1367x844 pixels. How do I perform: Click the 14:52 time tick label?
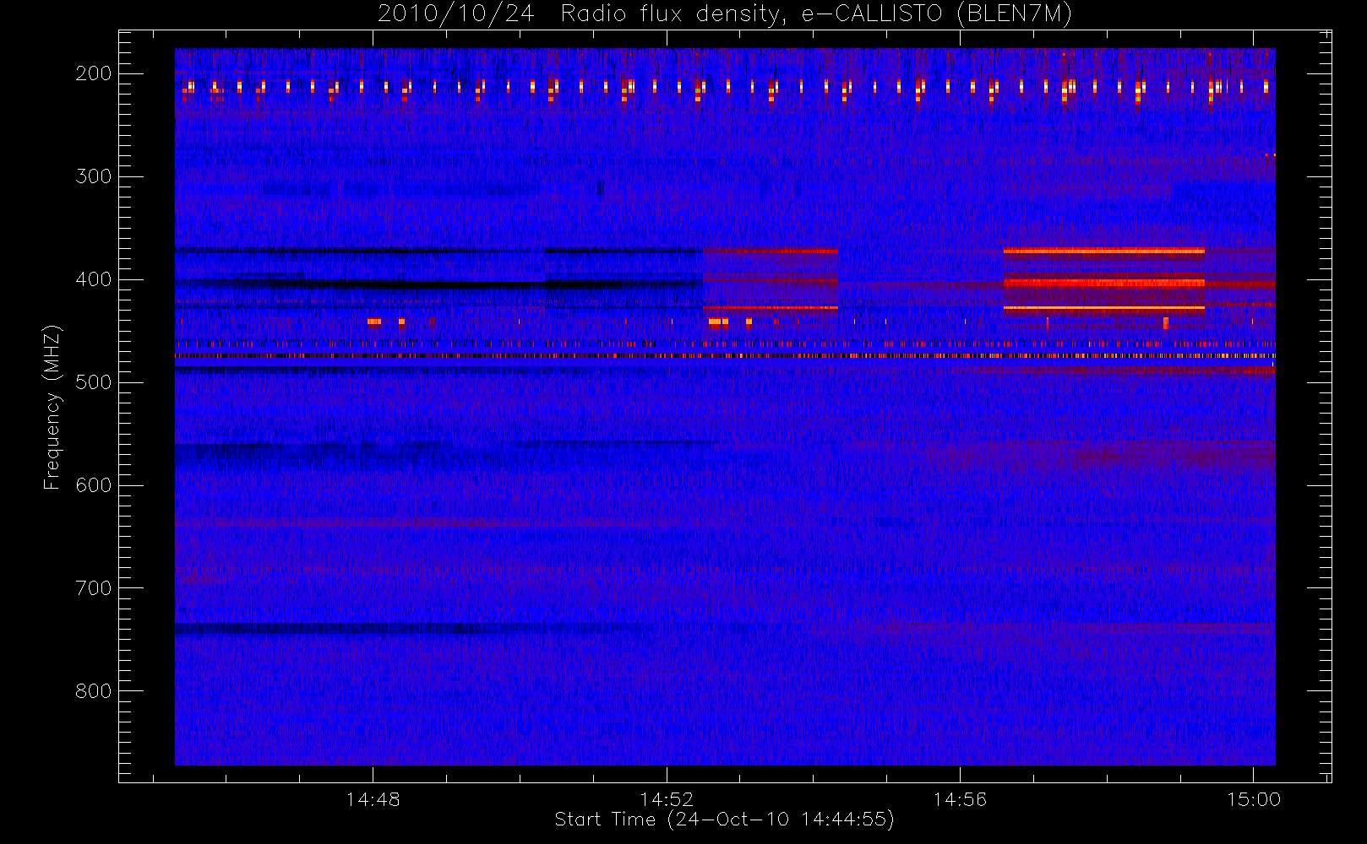tap(667, 799)
